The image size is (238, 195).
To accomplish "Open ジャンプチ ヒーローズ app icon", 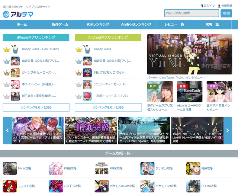I will (x=15, y=73).
